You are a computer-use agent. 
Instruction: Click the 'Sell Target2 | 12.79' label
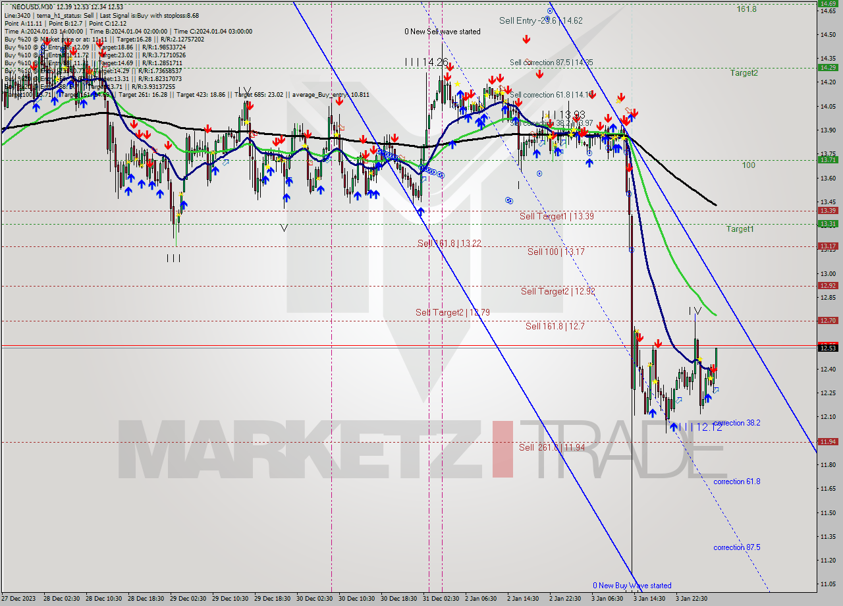click(x=452, y=312)
